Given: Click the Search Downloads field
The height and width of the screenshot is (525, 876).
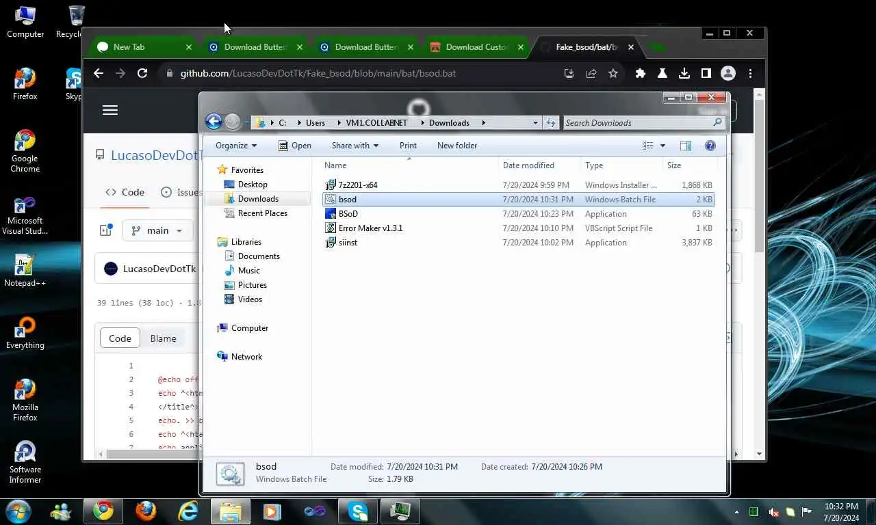Looking at the screenshot, I should click(643, 123).
